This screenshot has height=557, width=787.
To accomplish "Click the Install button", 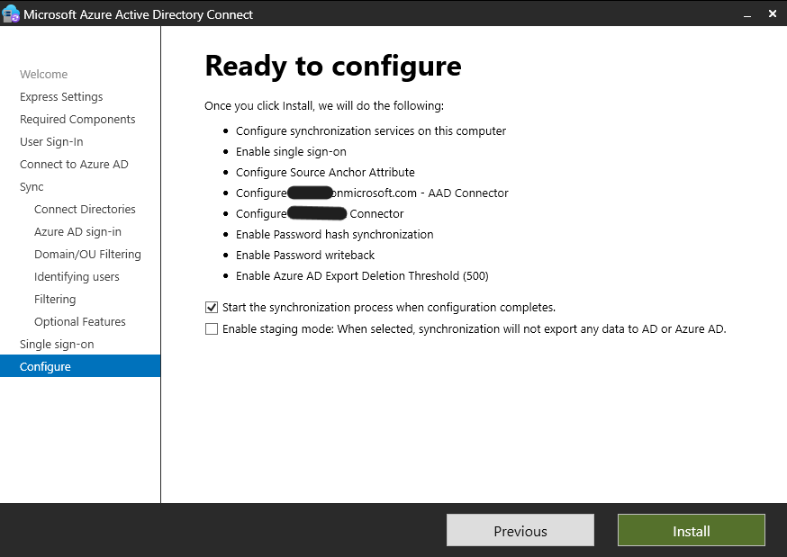I will click(691, 530).
